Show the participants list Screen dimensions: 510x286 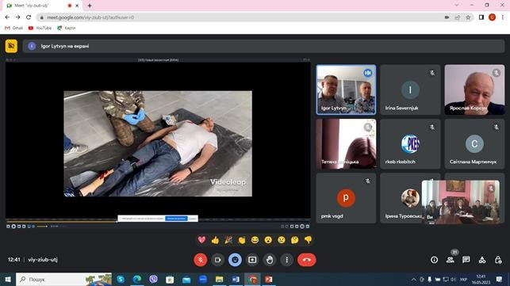point(451,260)
